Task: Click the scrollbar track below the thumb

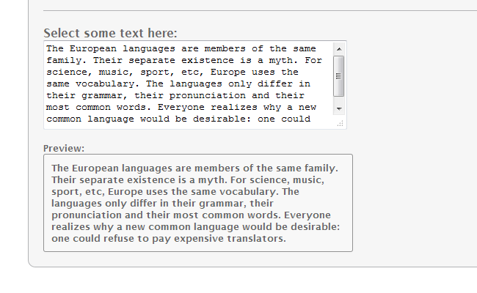Action: (x=338, y=100)
